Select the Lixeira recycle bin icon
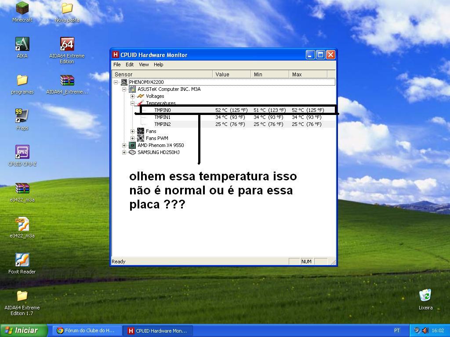The width and height of the screenshot is (450, 337). click(425, 295)
